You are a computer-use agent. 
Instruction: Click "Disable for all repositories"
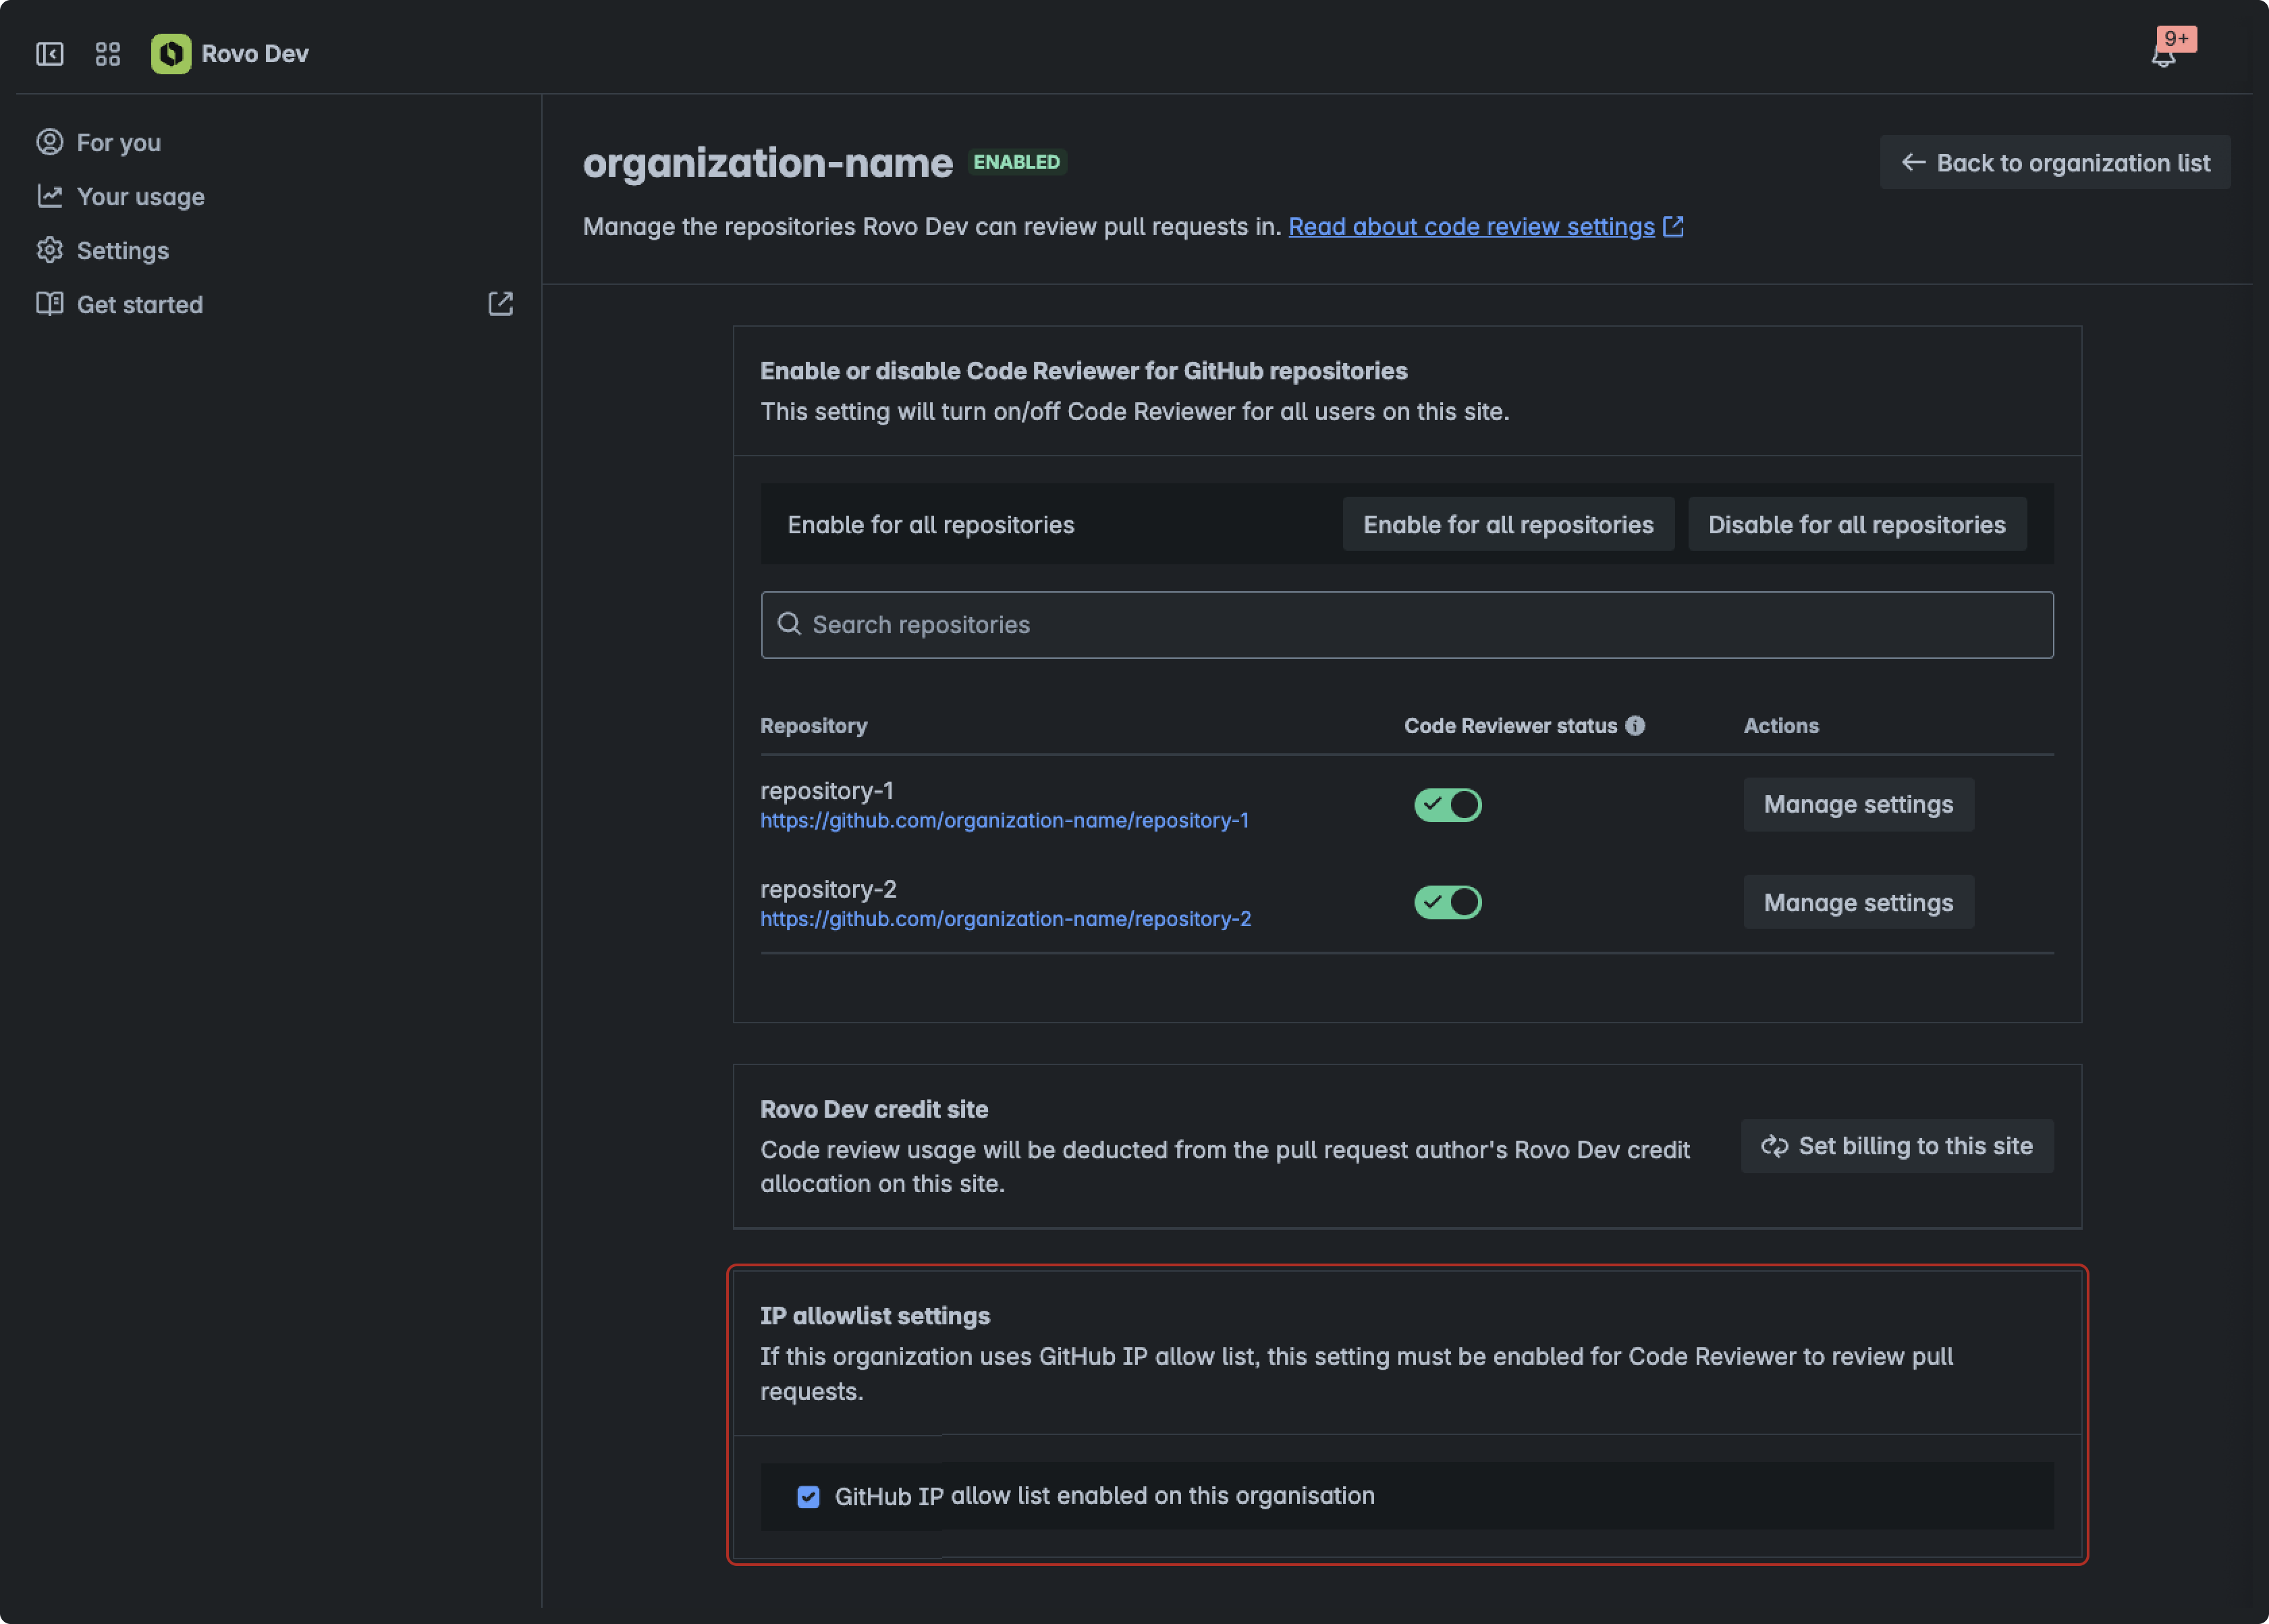(1856, 524)
